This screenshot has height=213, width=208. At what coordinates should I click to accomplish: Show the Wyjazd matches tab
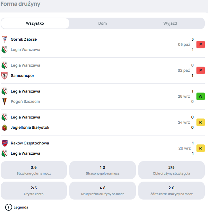(x=170, y=23)
